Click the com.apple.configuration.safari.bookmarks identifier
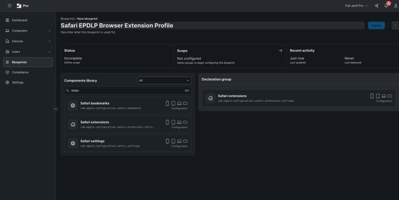 point(111,108)
